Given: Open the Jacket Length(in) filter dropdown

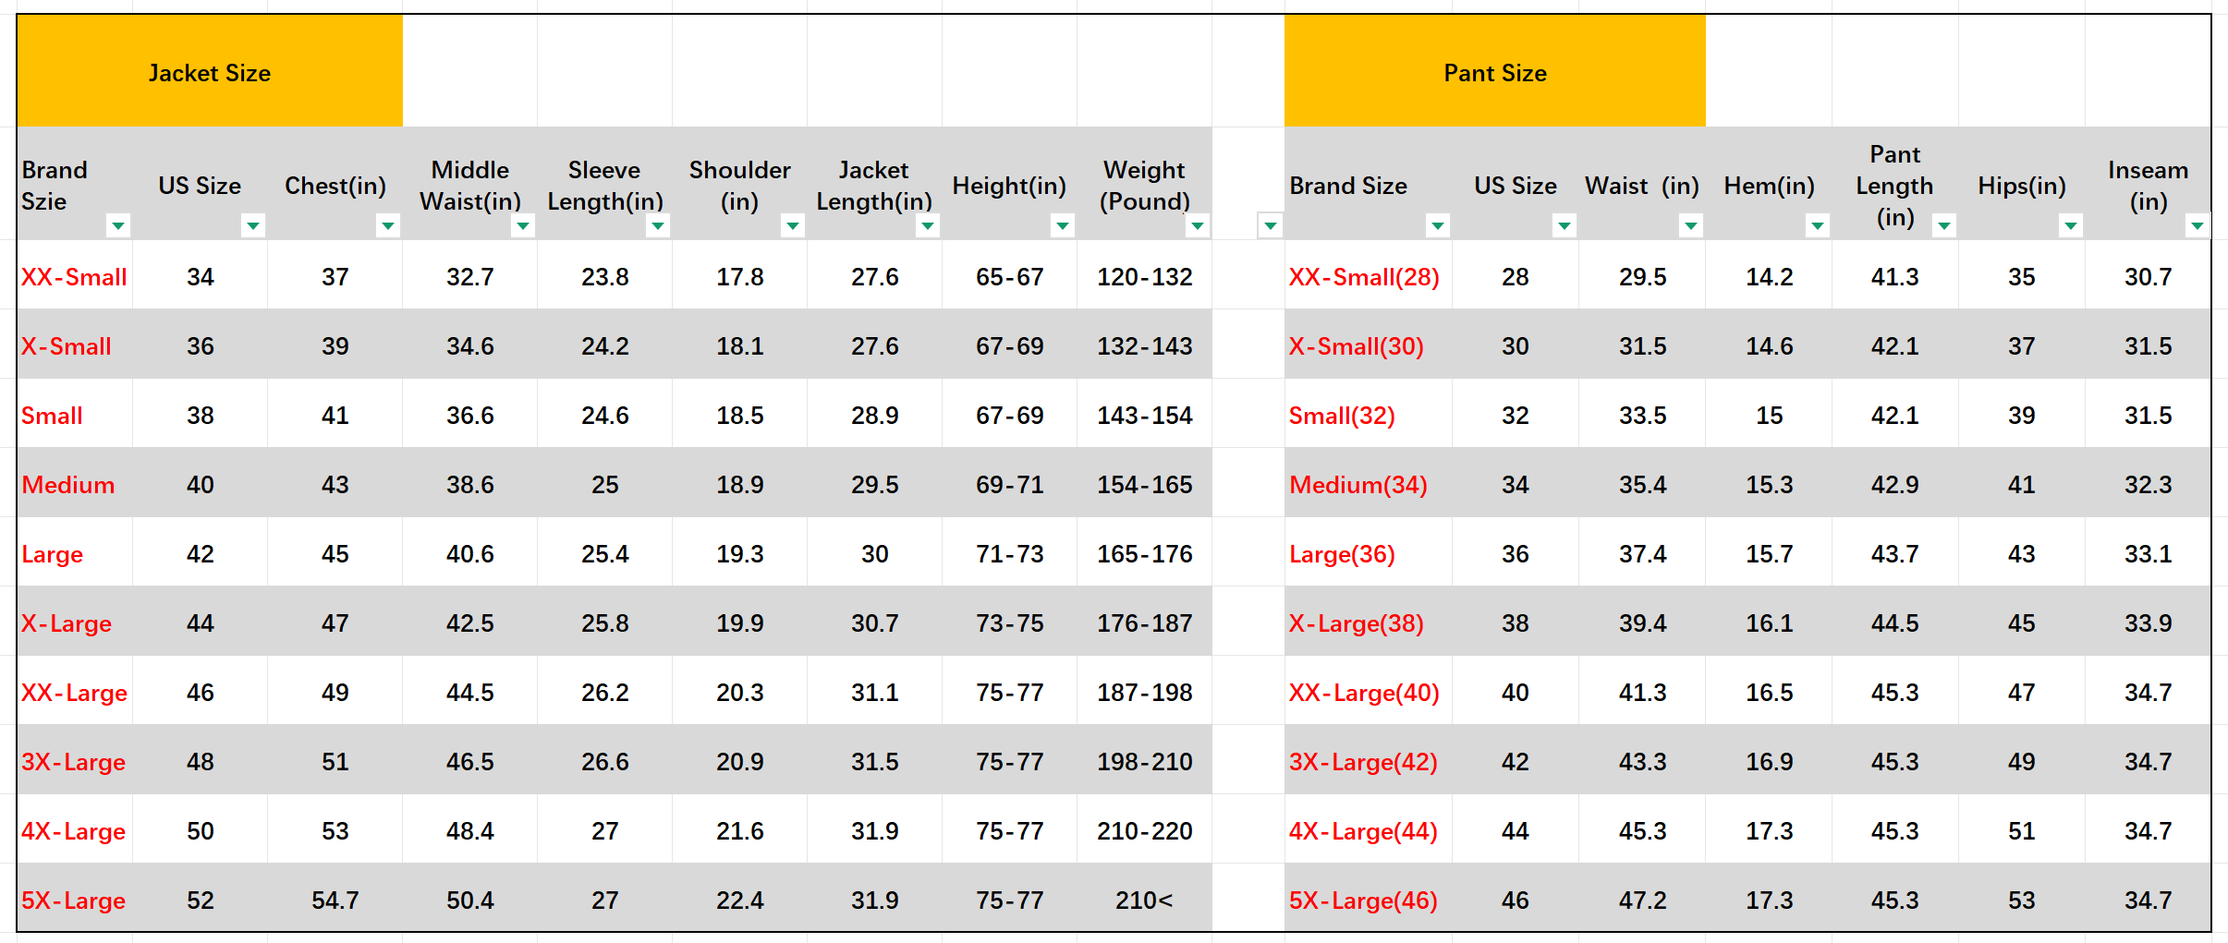Looking at the screenshot, I should coord(928,225).
